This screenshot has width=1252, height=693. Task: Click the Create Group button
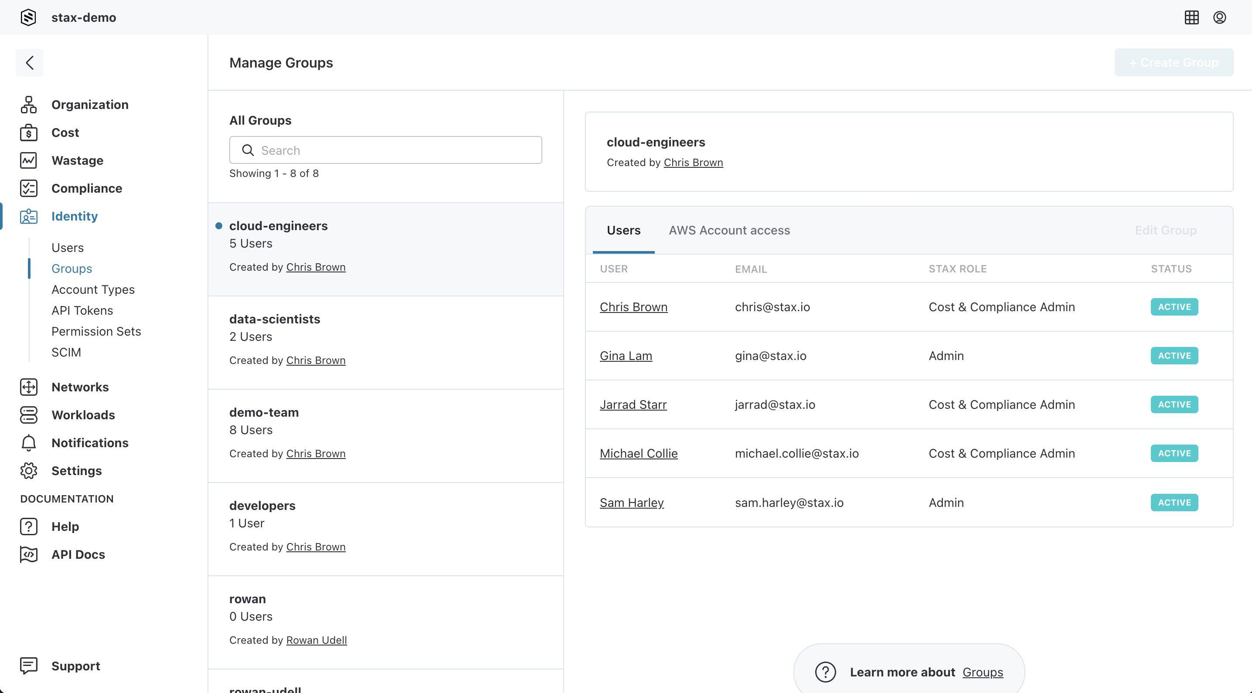point(1174,61)
